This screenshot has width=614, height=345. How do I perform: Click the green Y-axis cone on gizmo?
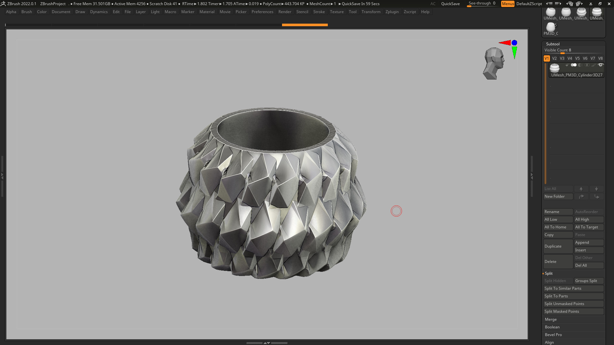[x=514, y=53]
